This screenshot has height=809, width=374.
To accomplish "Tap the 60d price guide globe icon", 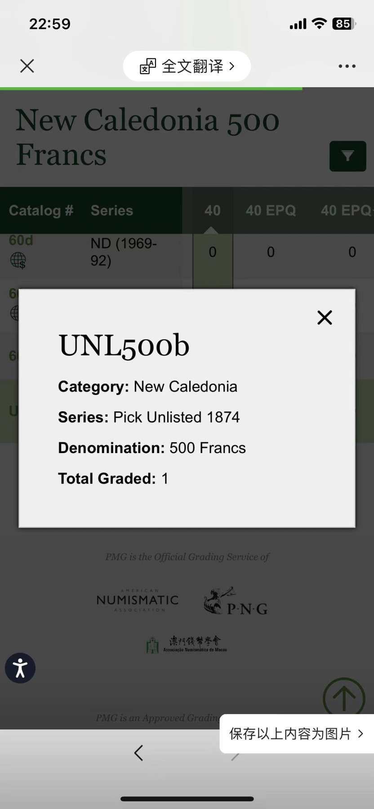I will click(18, 260).
